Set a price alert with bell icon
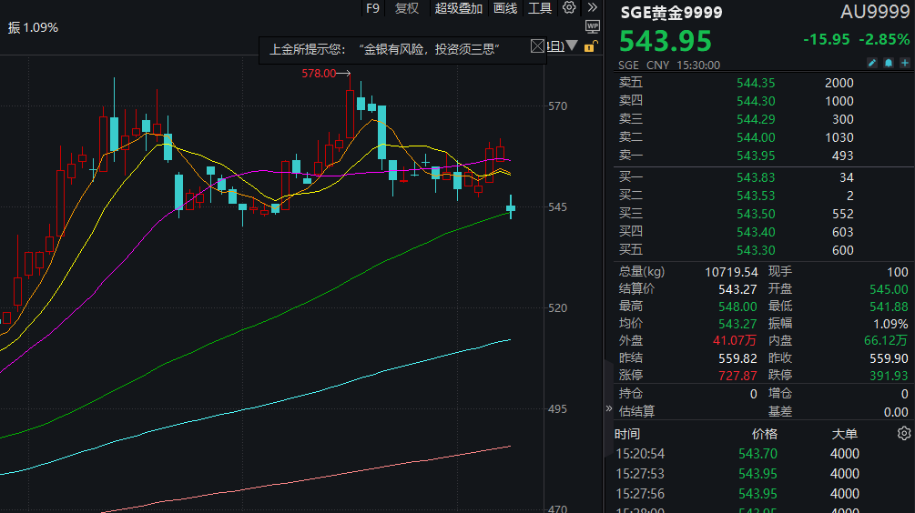This screenshot has width=915, height=513. [889, 64]
